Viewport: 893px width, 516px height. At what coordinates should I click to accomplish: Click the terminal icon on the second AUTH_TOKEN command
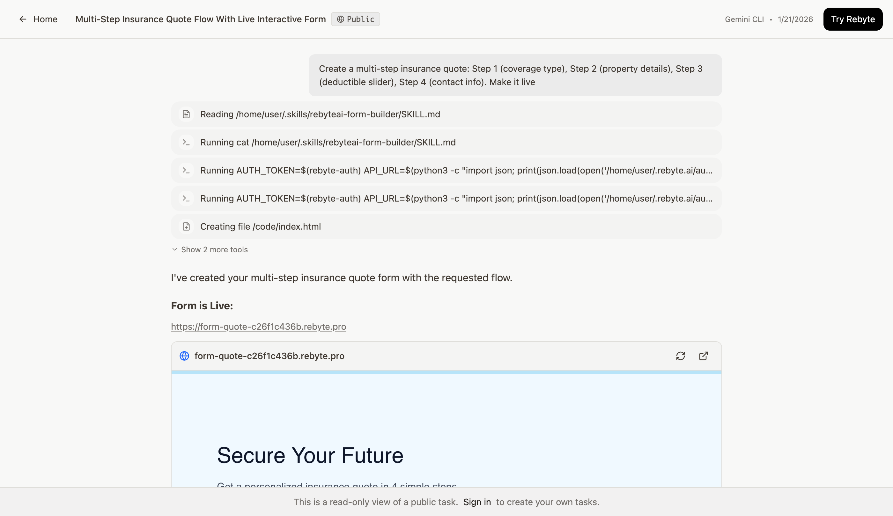(x=186, y=198)
